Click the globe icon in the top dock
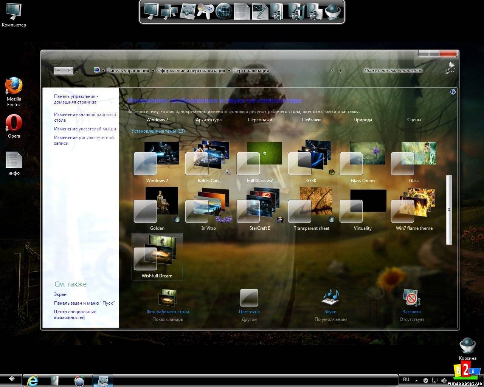The image size is (484, 387). pyautogui.click(x=223, y=11)
